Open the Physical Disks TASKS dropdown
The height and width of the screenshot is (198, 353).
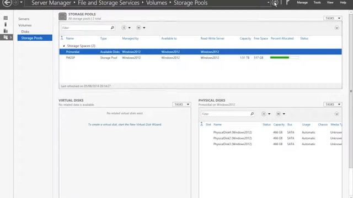333,105
